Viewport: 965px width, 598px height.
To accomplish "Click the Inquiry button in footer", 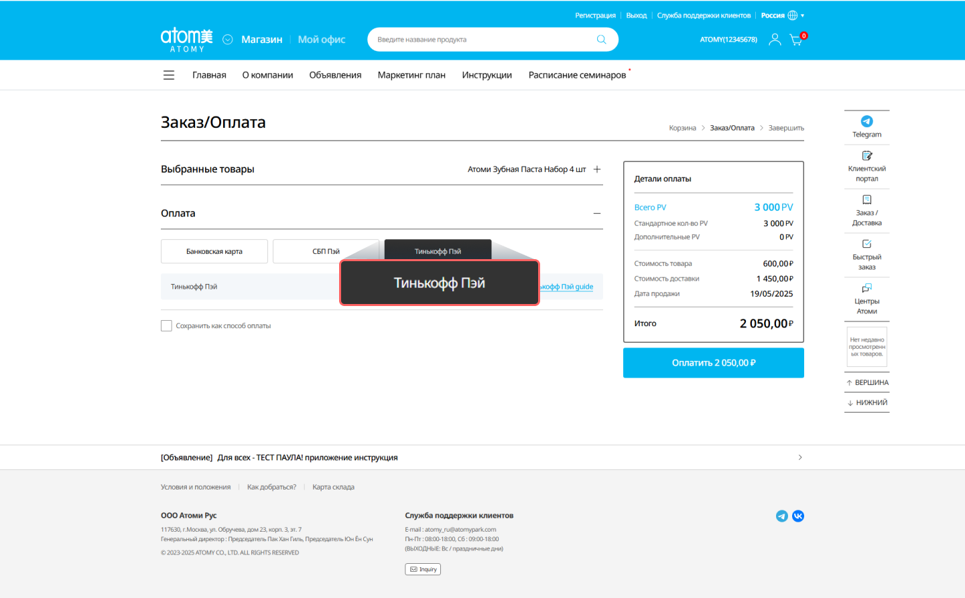I will click(423, 569).
